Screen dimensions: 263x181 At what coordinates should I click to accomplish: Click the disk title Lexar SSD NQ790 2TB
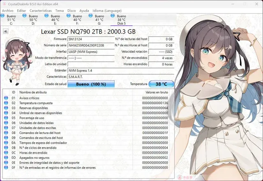click(88, 32)
